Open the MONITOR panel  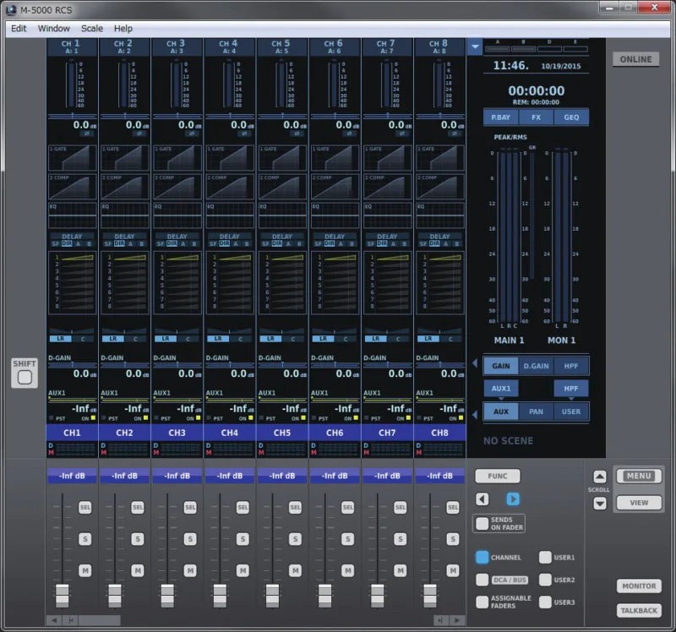pyautogui.click(x=639, y=586)
